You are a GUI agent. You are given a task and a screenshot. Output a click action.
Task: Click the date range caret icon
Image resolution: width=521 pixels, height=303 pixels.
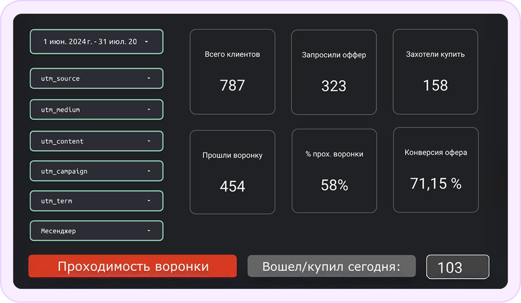coord(146,42)
